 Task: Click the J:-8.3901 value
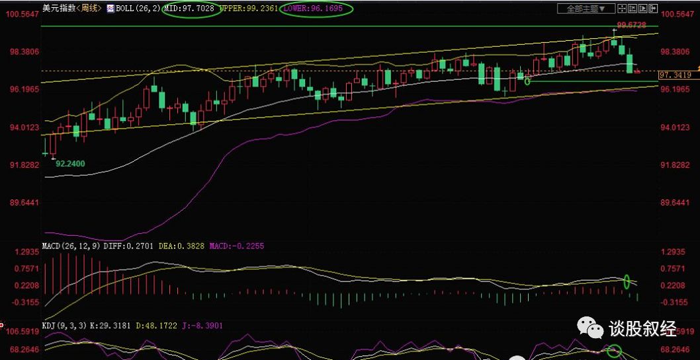pos(202,326)
